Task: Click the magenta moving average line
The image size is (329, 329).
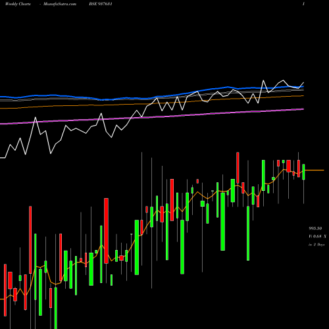Action: (152, 116)
